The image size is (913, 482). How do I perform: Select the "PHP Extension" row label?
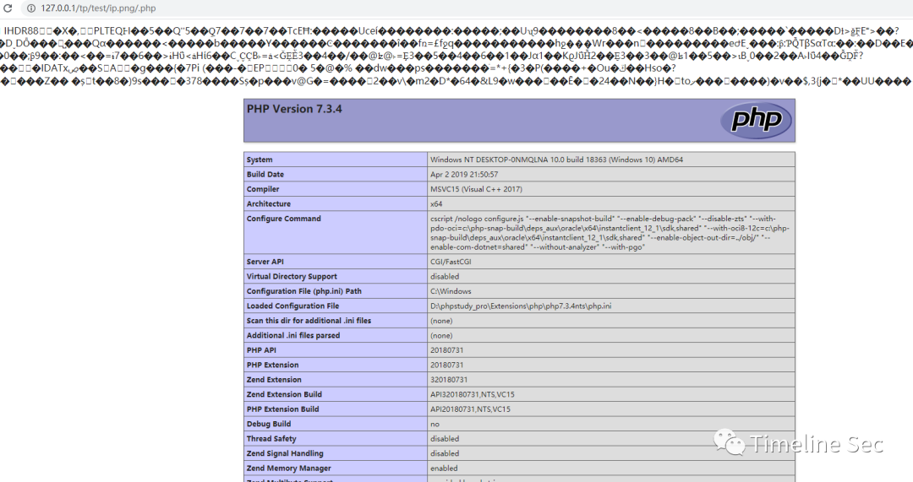(272, 365)
